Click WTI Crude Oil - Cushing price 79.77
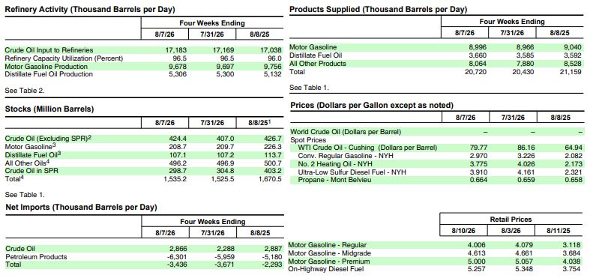The height and width of the screenshot is (278, 590). click(x=478, y=148)
